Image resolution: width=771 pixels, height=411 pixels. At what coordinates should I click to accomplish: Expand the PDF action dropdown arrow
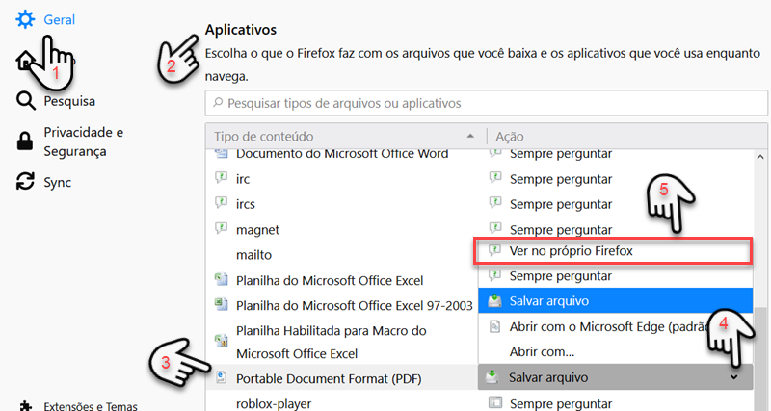pyautogui.click(x=733, y=377)
